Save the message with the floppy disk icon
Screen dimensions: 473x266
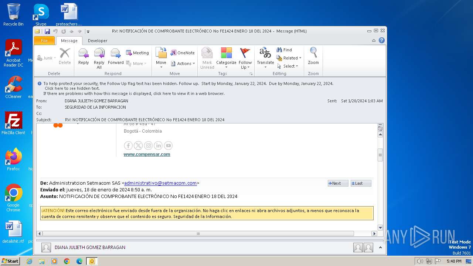(x=47, y=31)
